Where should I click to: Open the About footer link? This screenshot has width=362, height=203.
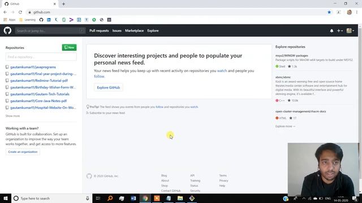pyautogui.click(x=165, y=180)
